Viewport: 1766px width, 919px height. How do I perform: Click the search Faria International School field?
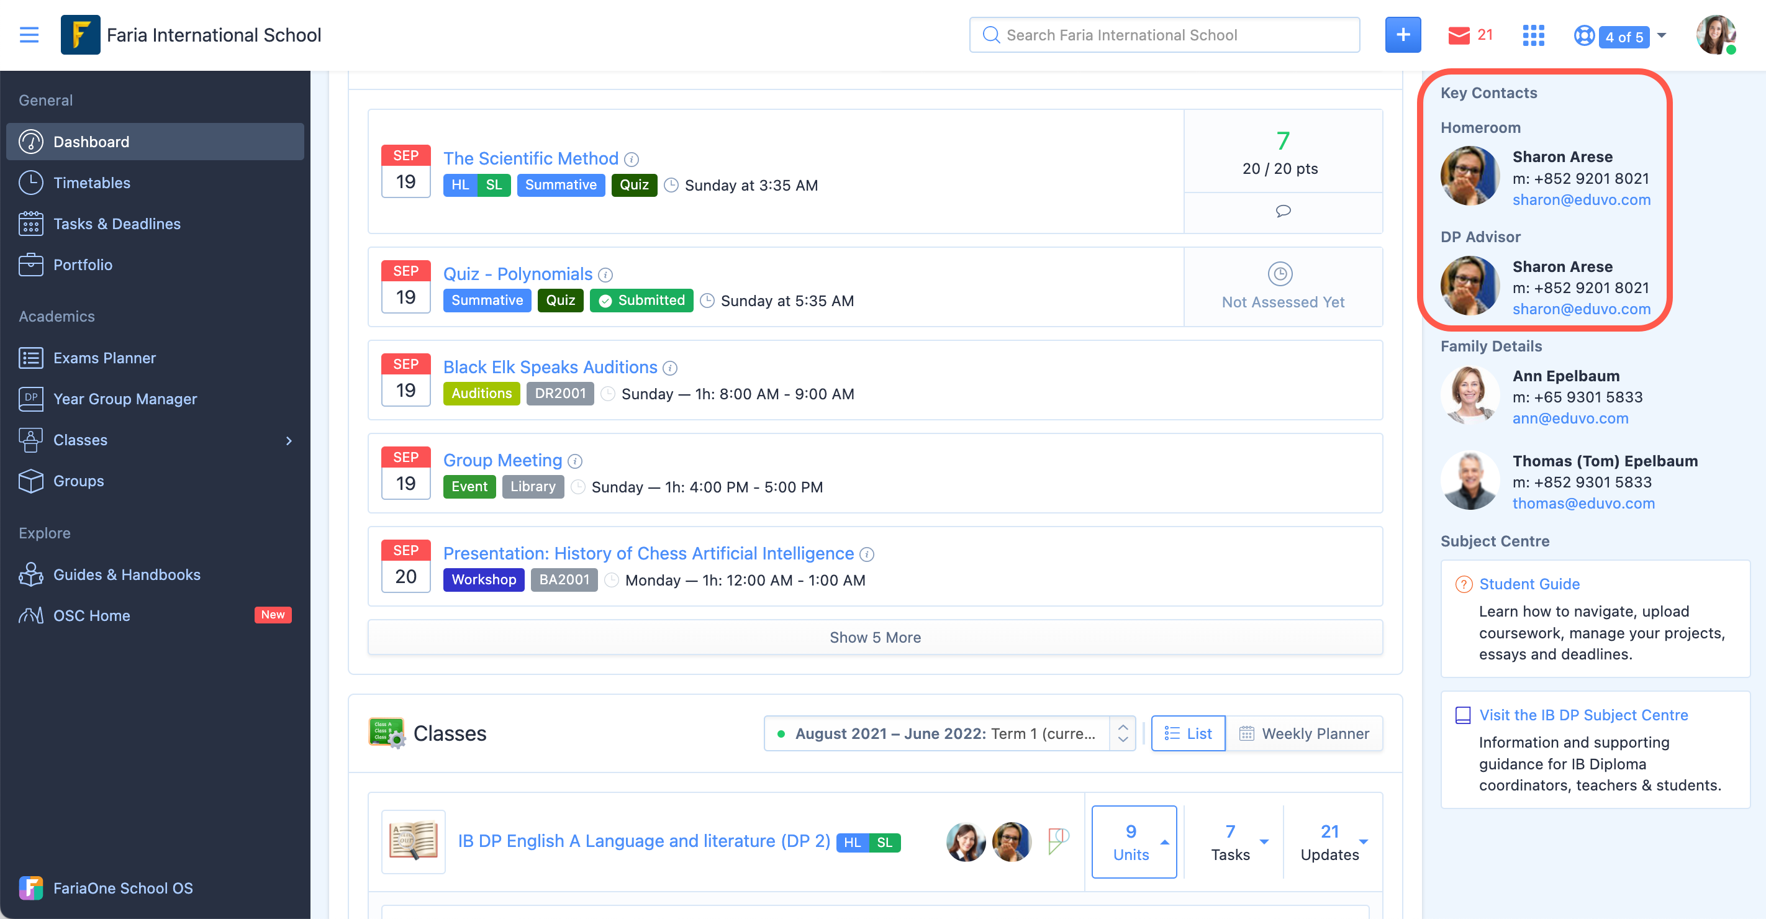point(1165,35)
